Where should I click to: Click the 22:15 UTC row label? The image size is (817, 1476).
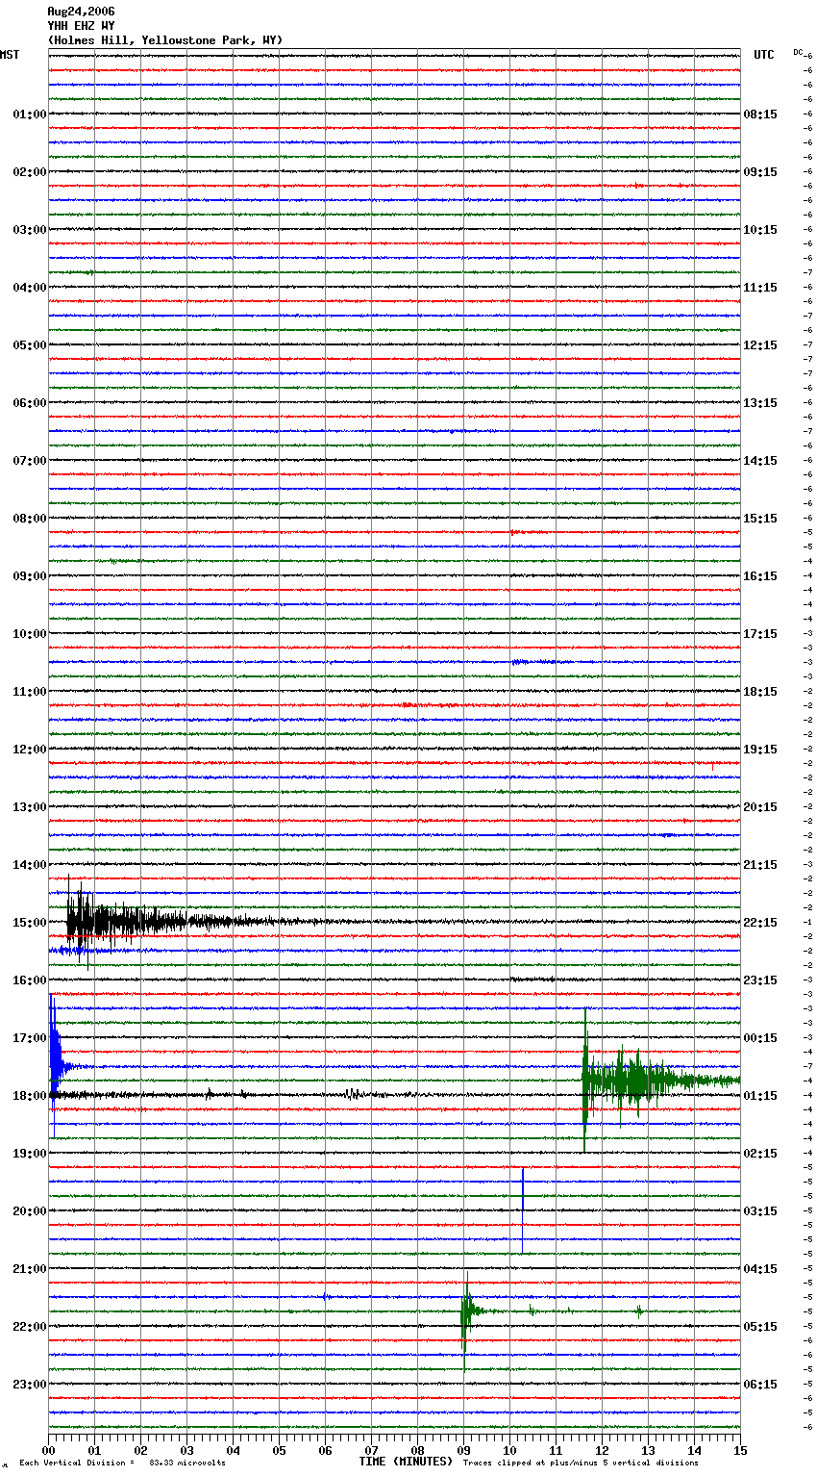760,923
